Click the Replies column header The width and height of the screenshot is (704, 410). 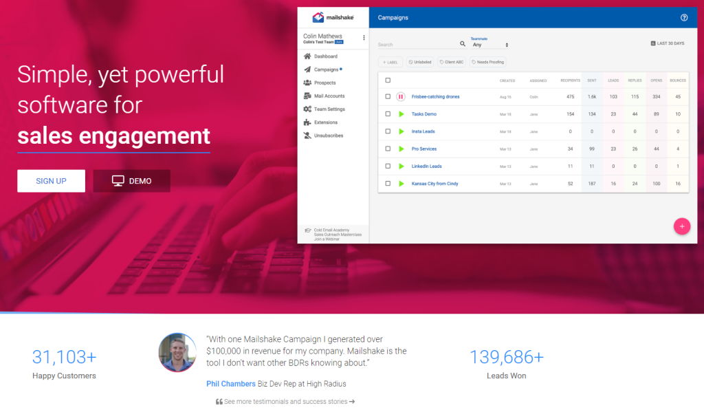coord(635,80)
